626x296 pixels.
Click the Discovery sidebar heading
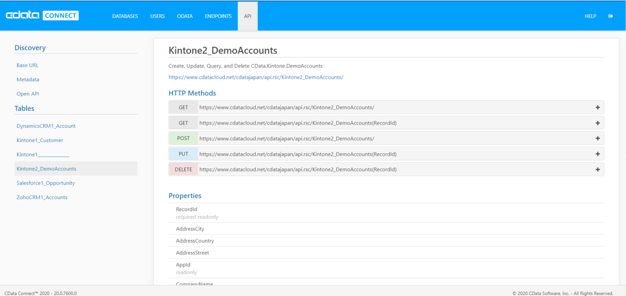click(30, 48)
